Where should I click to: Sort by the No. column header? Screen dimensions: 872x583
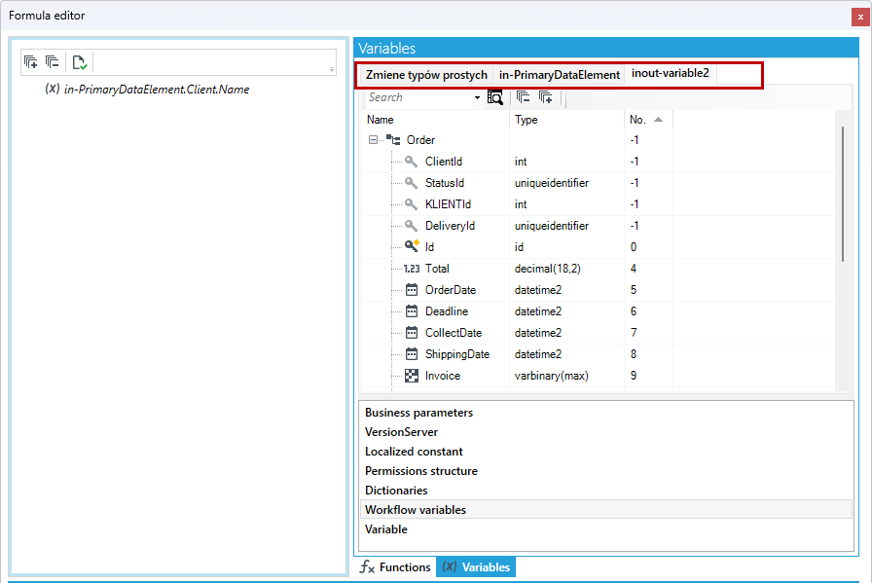(x=648, y=120)
